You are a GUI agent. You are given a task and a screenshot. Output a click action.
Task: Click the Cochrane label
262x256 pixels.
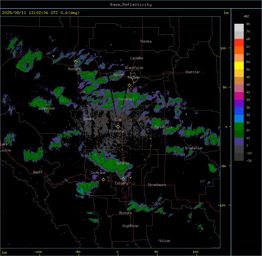(98, 173)
